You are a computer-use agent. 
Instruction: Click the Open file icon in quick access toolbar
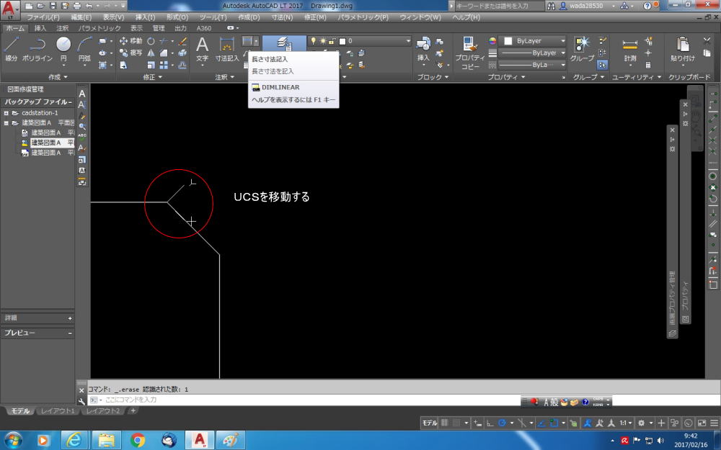point(41,6)
